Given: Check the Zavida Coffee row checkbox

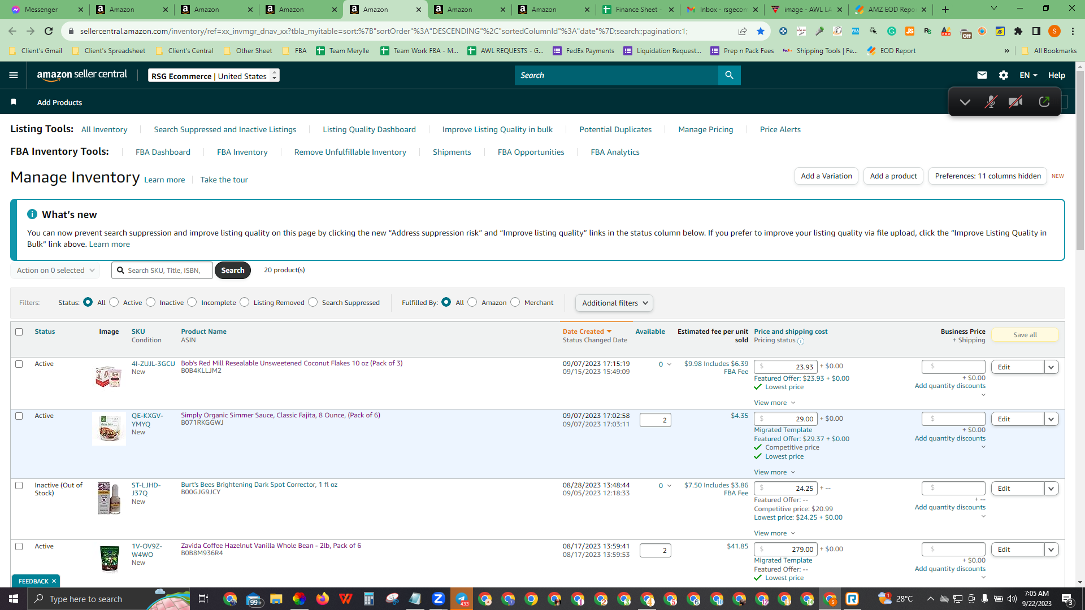Looking at the screenshot, I should [19, 546].
